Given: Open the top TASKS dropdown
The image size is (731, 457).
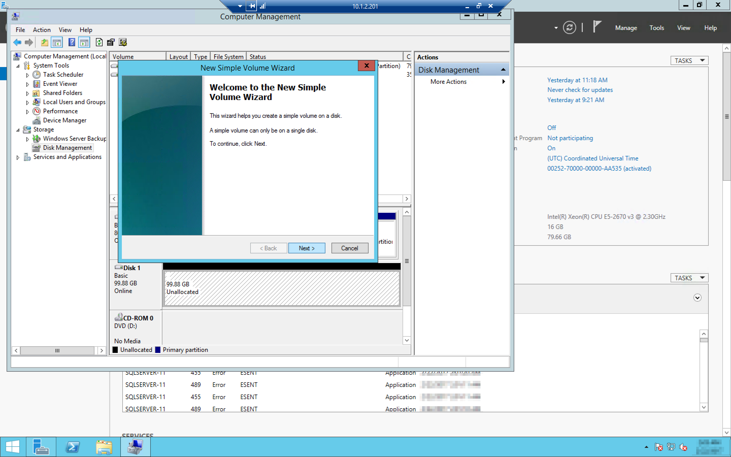Looking at the screenshot, I should pos(689,60).
